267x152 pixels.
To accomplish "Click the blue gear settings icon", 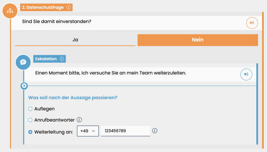I will 24,86.
